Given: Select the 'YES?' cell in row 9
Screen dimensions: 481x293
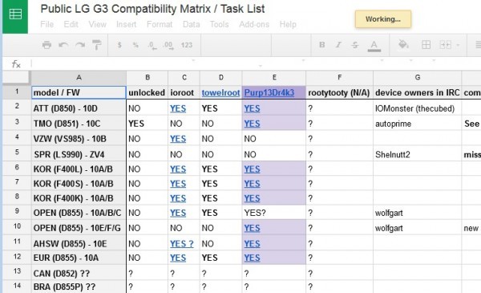Looking at the screenshot, I should click(274, 213).
